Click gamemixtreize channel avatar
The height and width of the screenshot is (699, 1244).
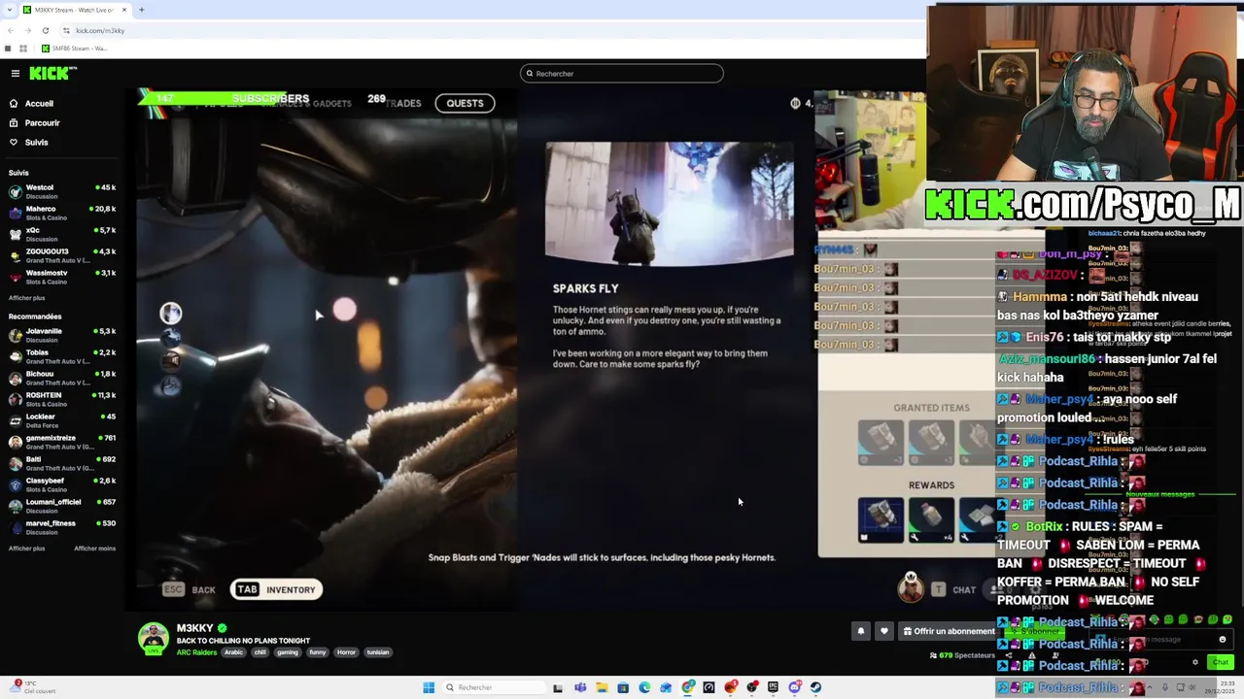(x=16, y=442)
